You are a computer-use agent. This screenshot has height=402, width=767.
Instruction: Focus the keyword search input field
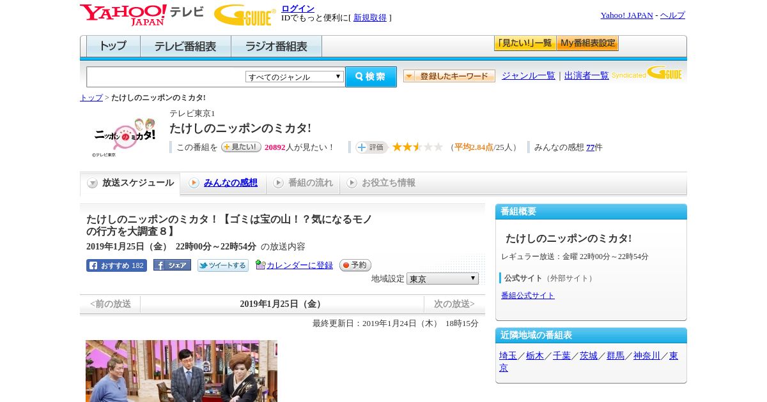pyautogui.click(x=166, y=77)
